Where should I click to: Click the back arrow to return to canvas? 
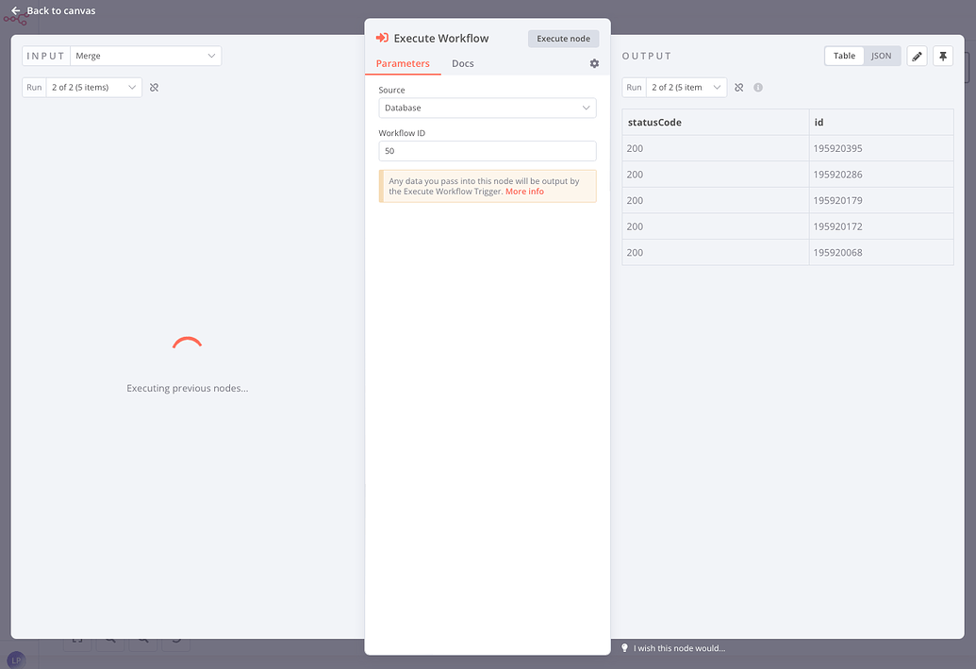point(14,10)
